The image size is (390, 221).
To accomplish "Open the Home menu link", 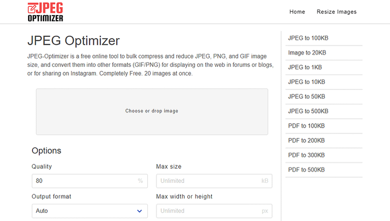I will click(297, 12).
